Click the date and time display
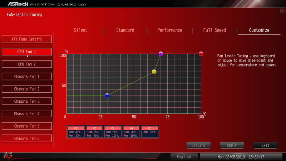The image size is (286, 161). tap(241, 157)
